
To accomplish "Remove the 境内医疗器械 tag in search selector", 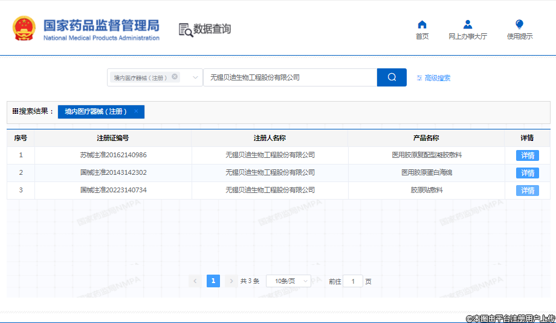I will tap(175, 77).
